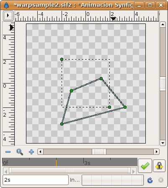Click the refresh render icon
168x188 pixels.
pyautogui.click(x=150, y=180)
